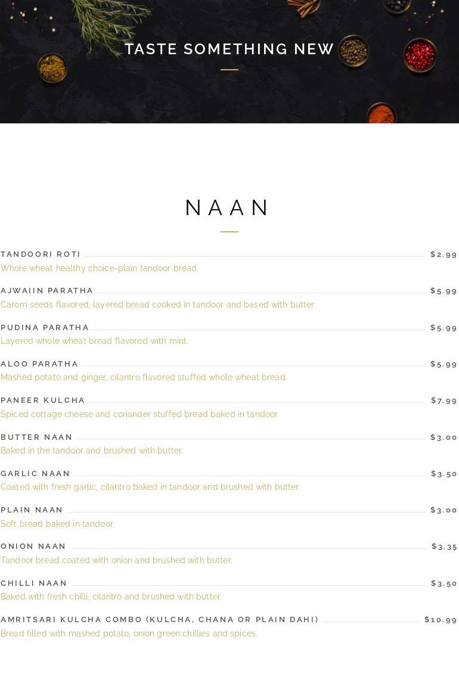Open the Aloo Paratha menu entry
459x674 pixels.
point(39,364)
